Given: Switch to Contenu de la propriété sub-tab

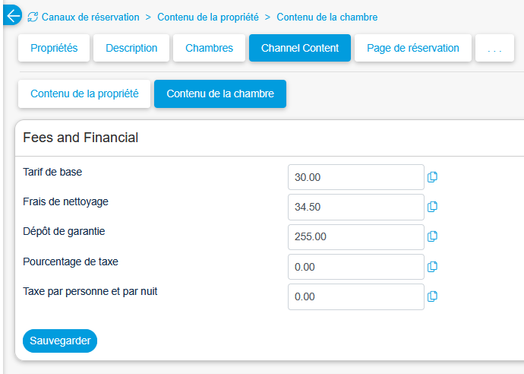Looking at the screenshot, I should click(x=84, y=94).
